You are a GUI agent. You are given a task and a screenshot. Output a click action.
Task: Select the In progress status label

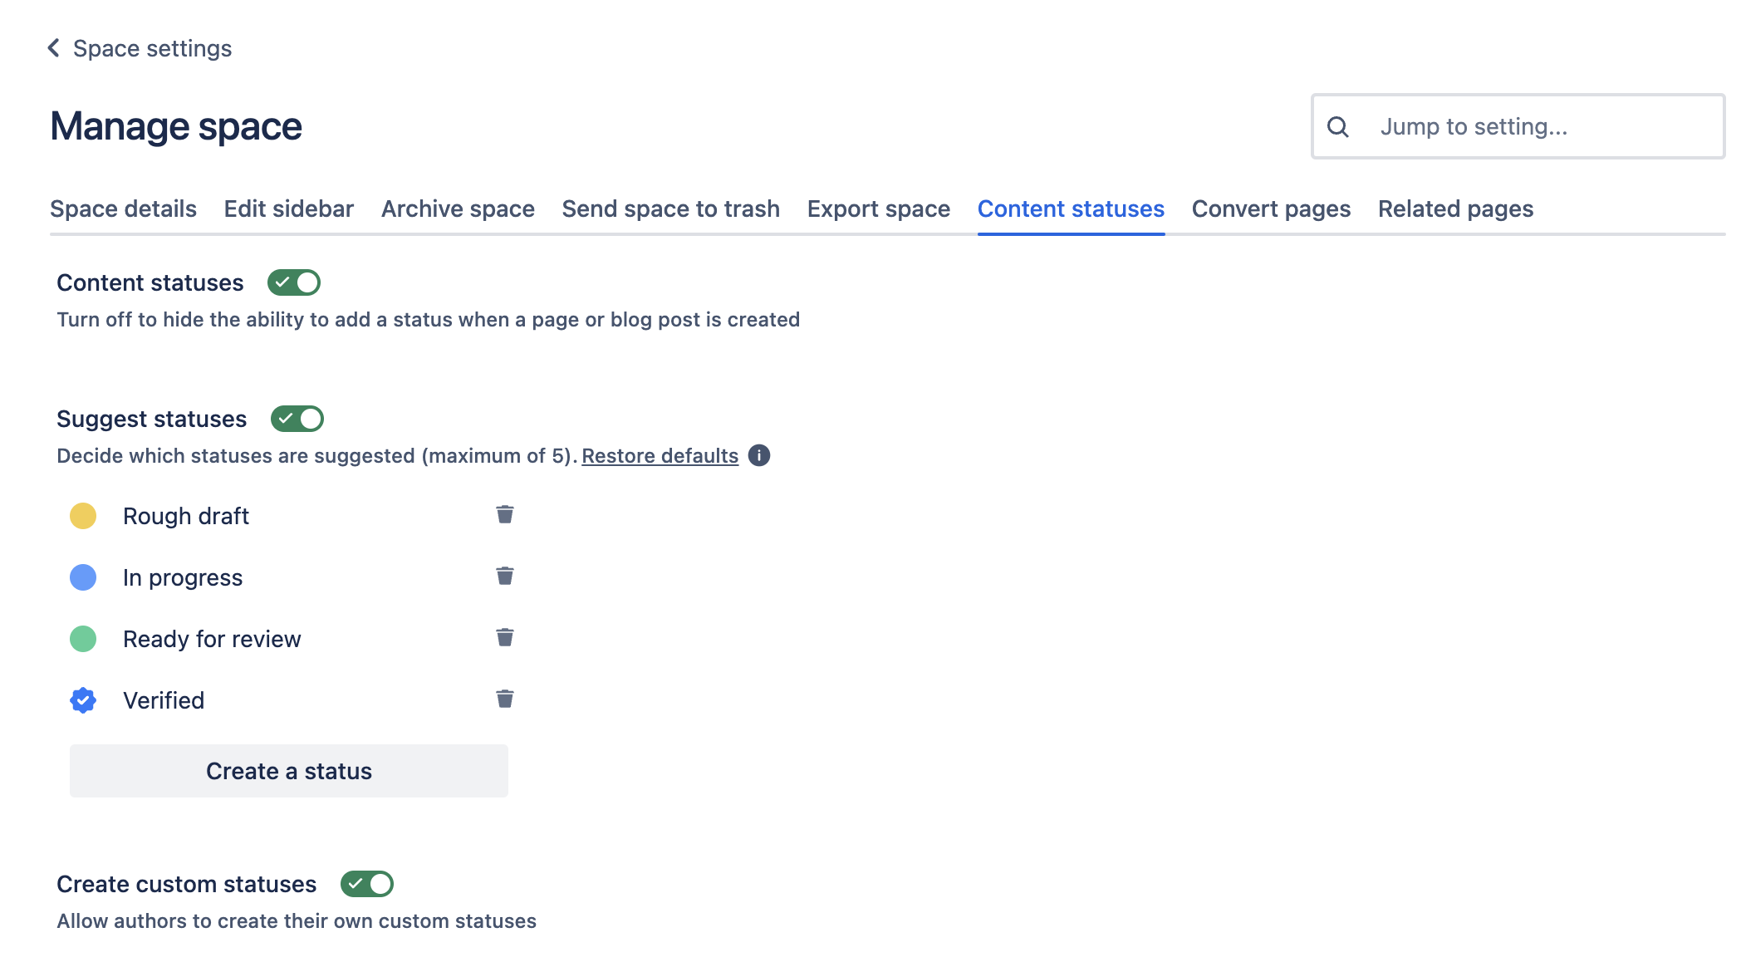click(183, 577)
